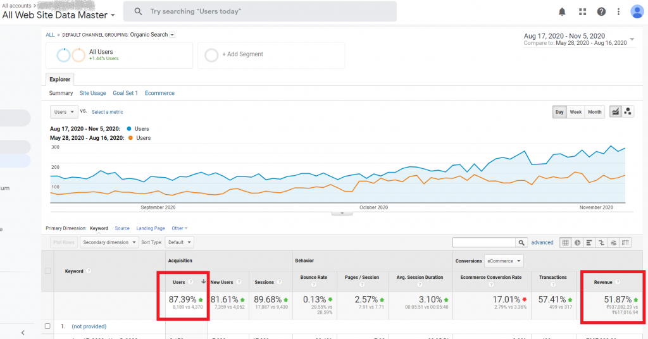This screenshot has width=648, height=339.
Task: Show help for the Bounce Rate column
Action: (x=314, y=285)
